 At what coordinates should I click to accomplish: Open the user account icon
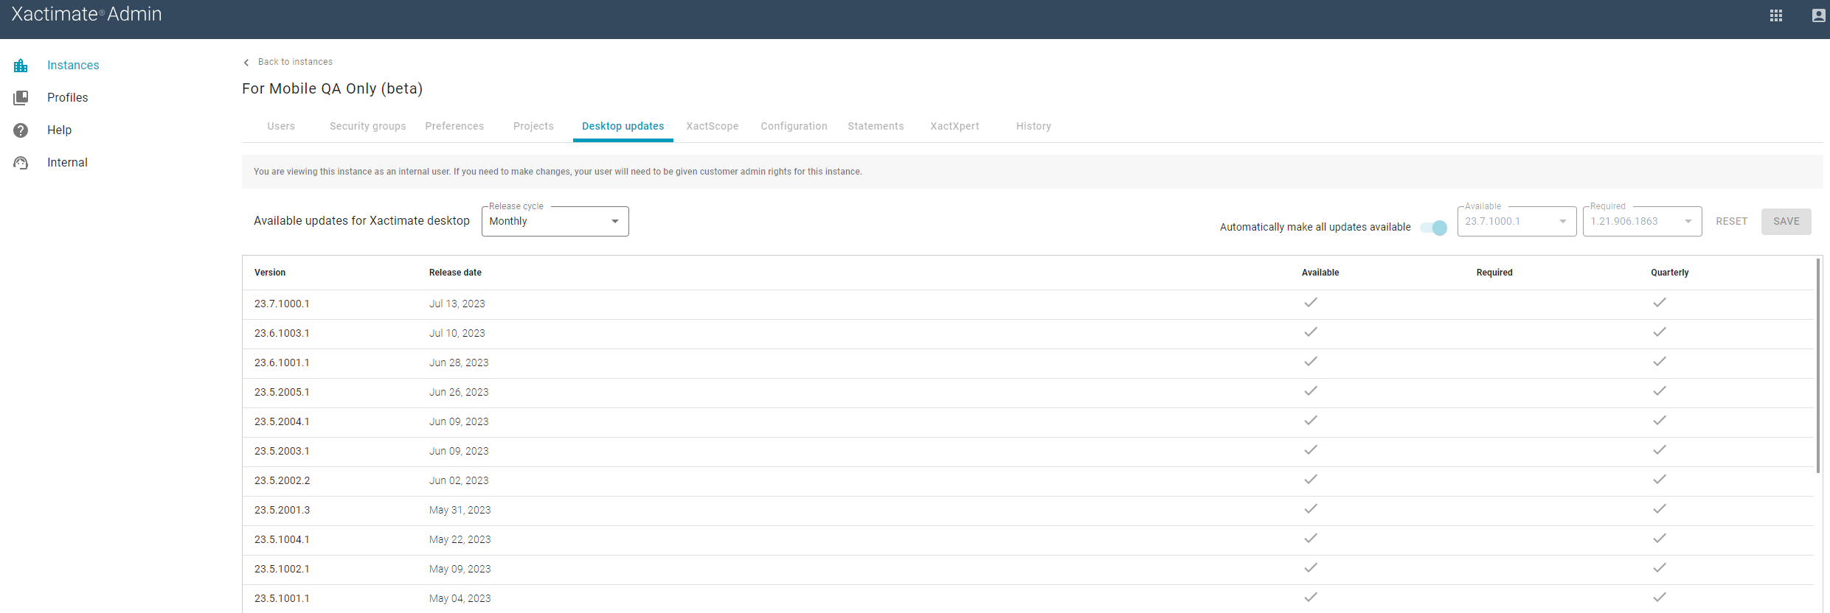pyautogui.click(x=1818, y=15)
